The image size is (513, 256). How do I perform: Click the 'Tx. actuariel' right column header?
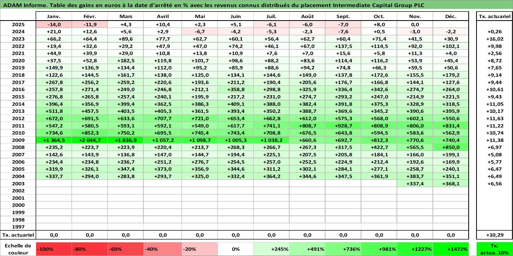pyautogui.click(x=494, y=16)
